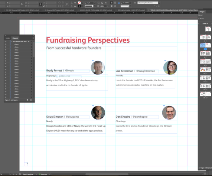Screen dimensions: 212x176
Task: Switch to the Links panel tab
Action: [x=7, y=38]
